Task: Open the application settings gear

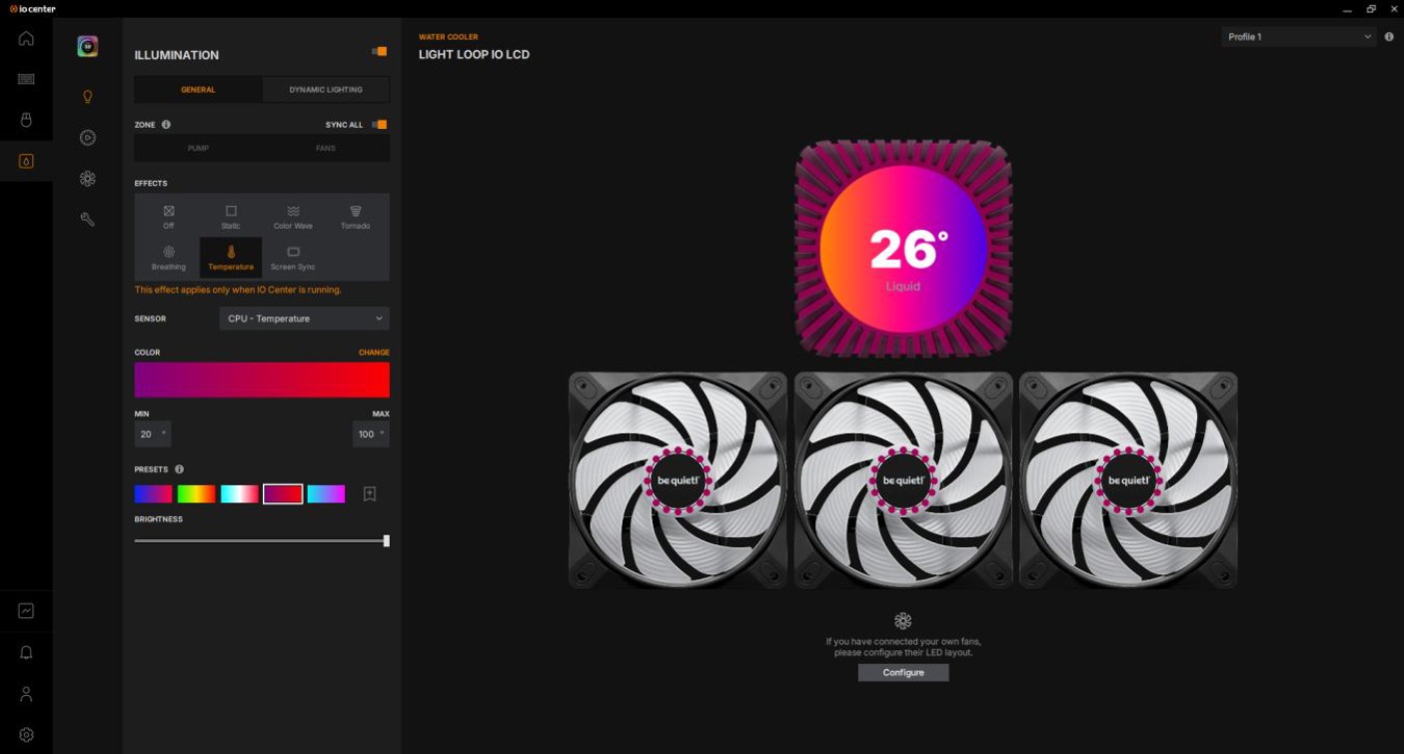Action: 26,735
